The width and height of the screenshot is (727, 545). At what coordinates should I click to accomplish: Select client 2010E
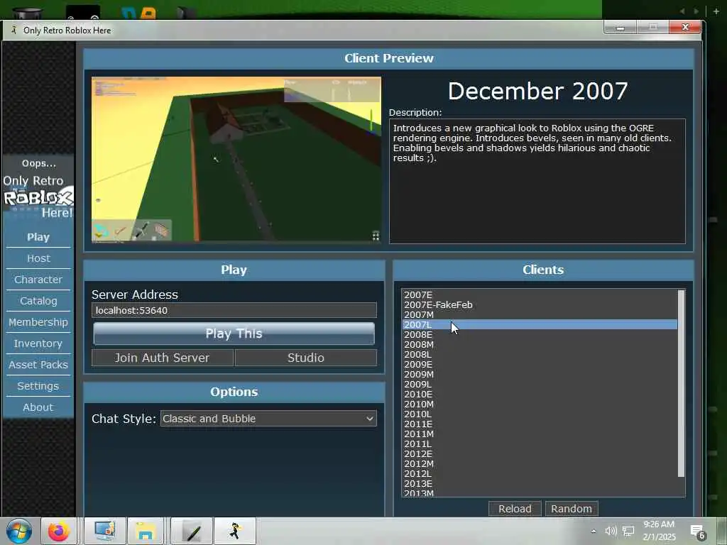point(540,394)
